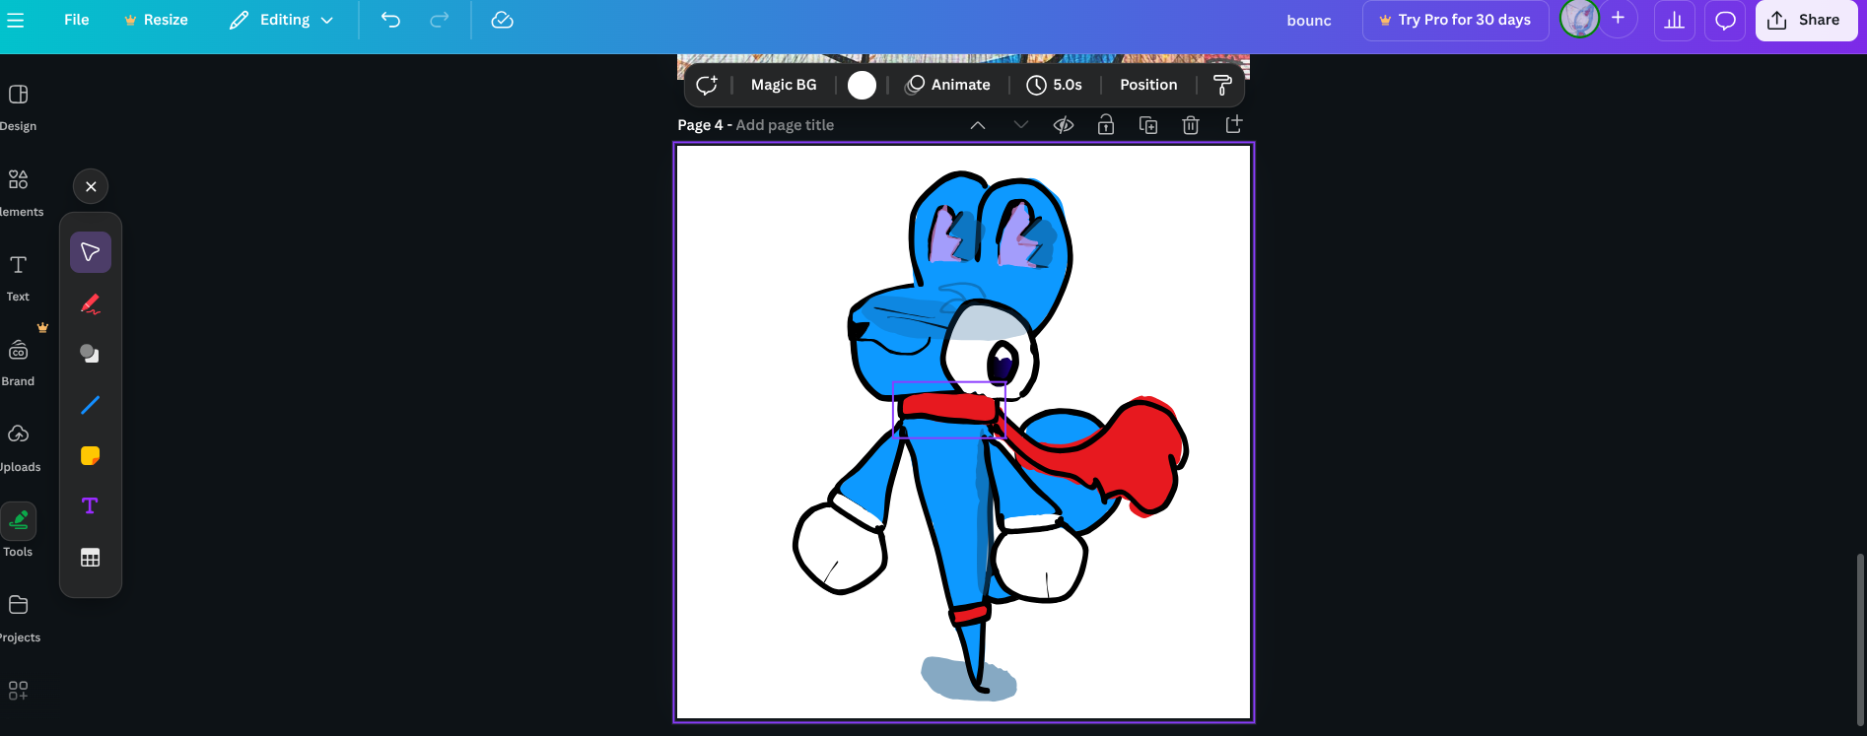1867x736 pixels.
Task: Toggle the lock on page 4
Action: pyautogui.click(x=1106, y=125)
